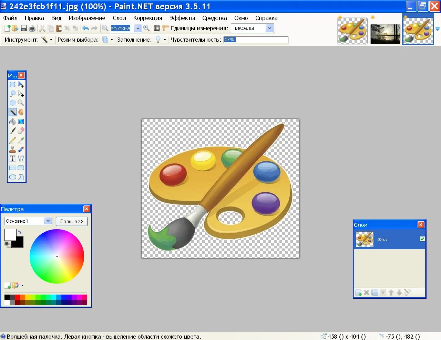The height and width of the screenshot is (340, 441).
Task: Click the Save icon in the toolbar
Action: click(x=24, y=28)
